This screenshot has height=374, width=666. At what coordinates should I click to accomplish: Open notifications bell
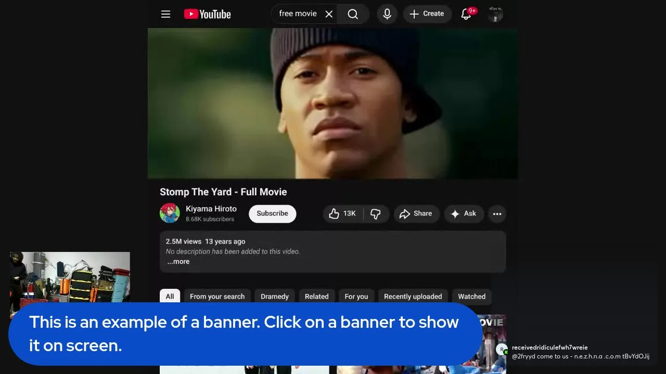tap(466, 14)
